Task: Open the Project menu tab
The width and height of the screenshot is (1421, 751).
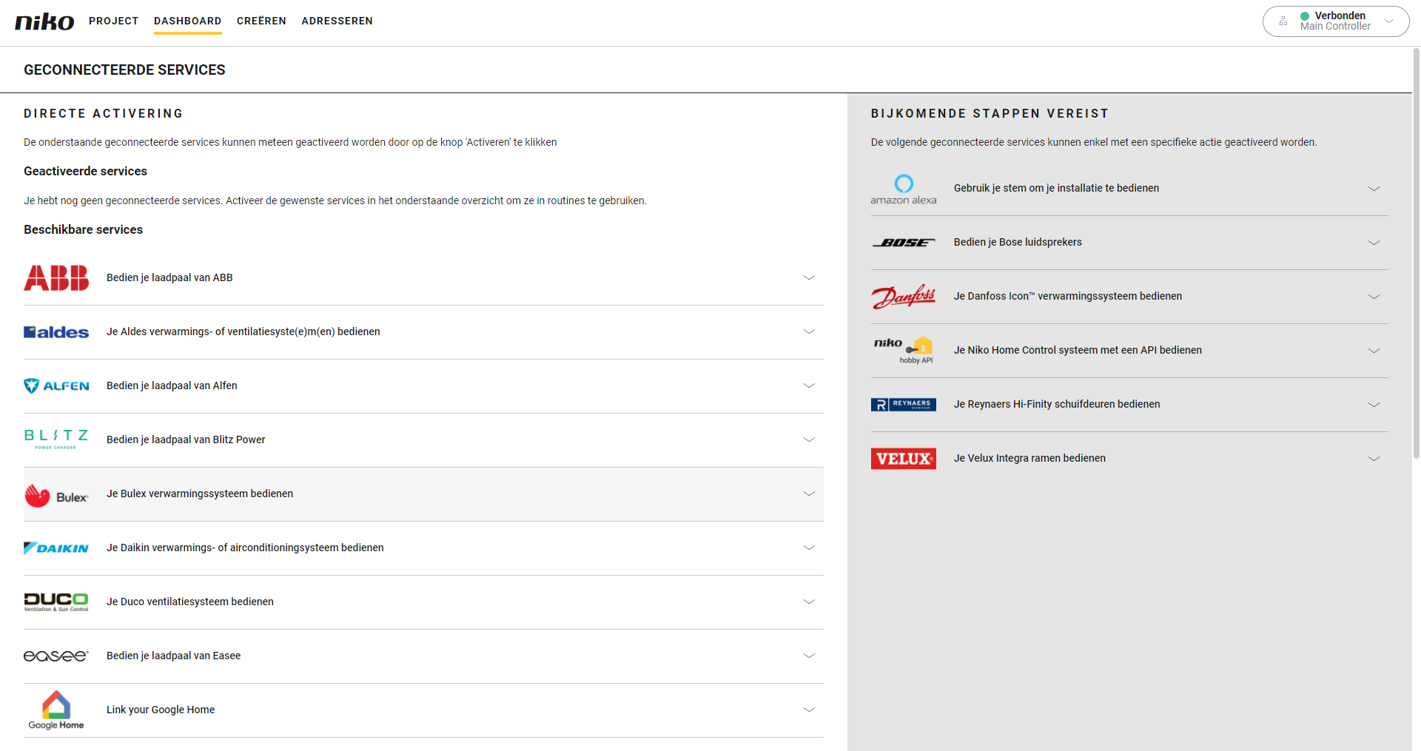Action: point(114,21)
